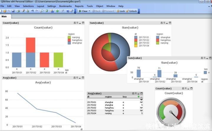212x131 pixels.
Task: Click the Undo arrow in toolbar
Action: pos(32,11)
